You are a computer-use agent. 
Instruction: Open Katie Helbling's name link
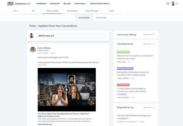44,48
